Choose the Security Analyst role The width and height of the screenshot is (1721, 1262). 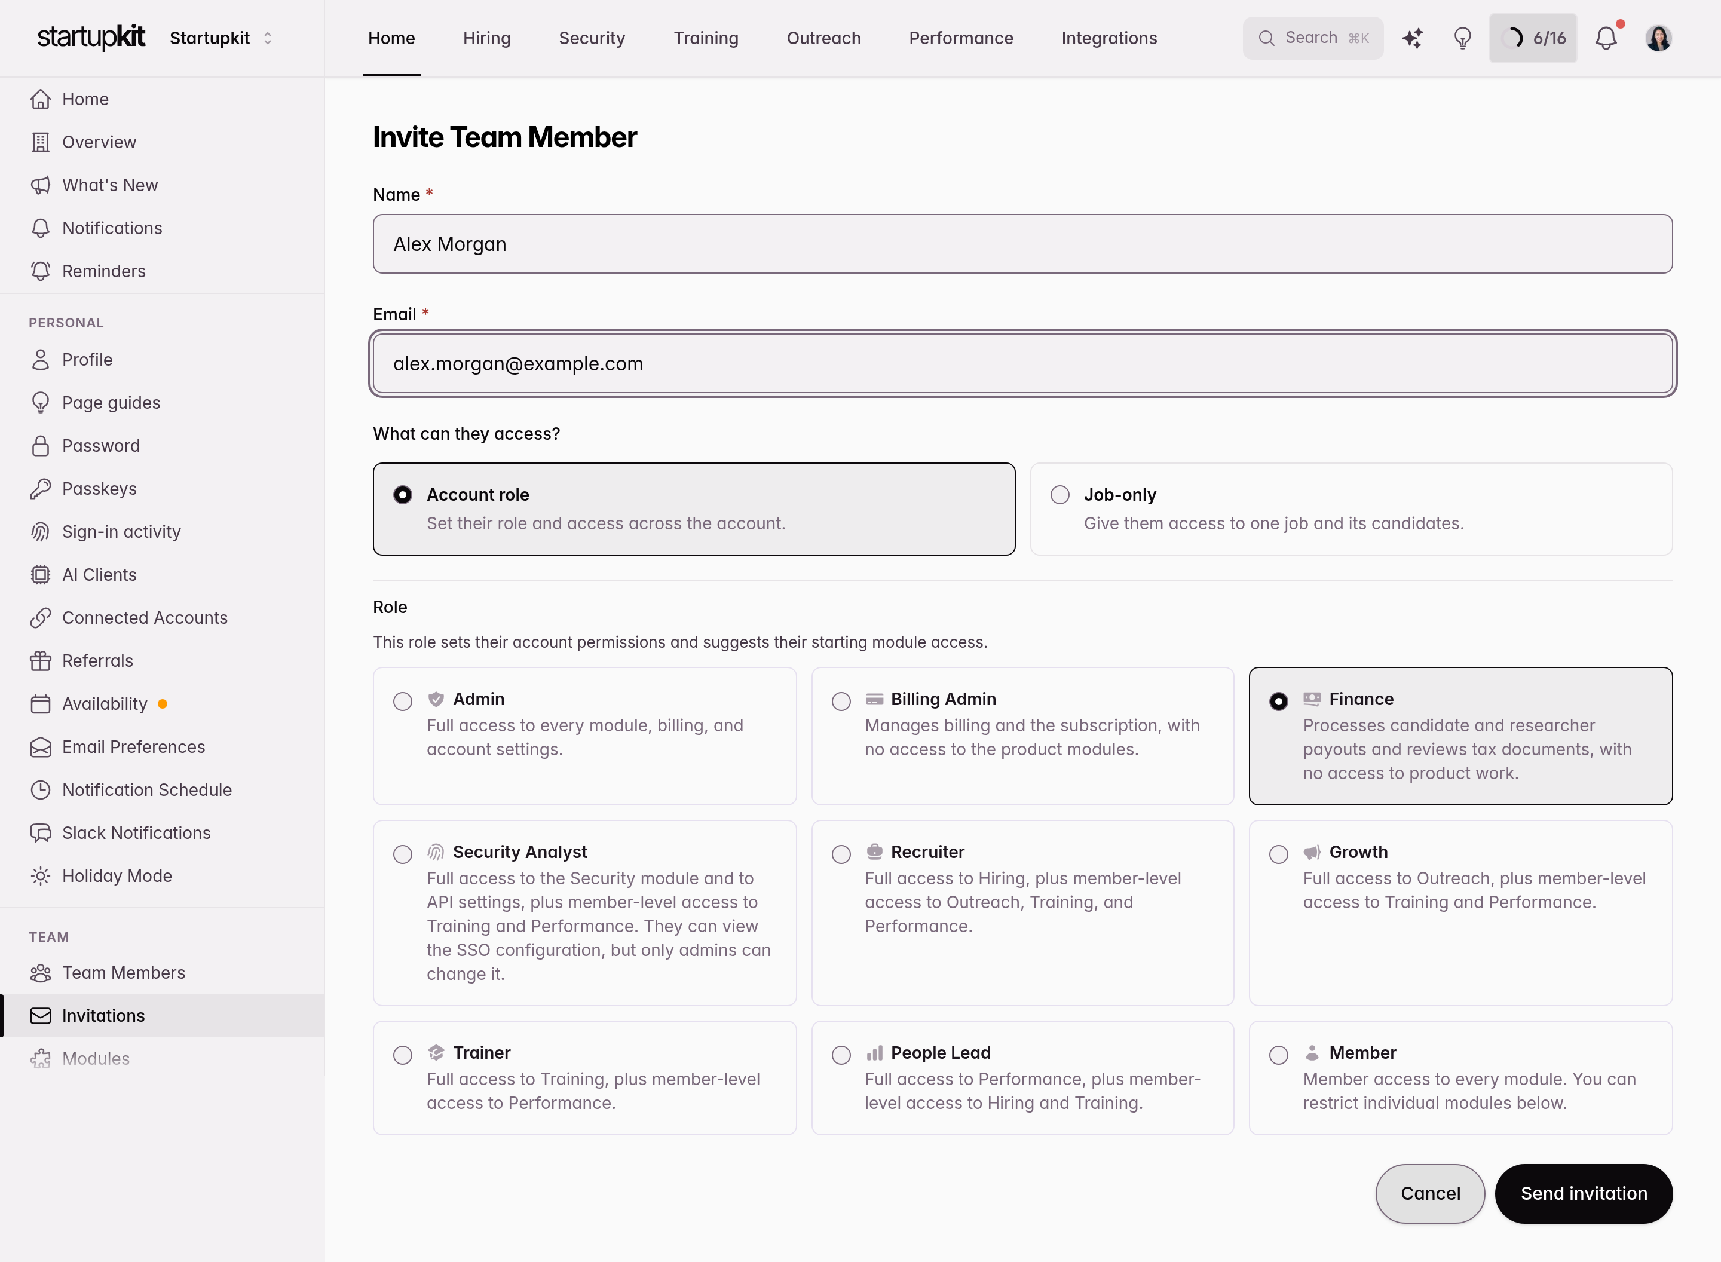(584, 913)
